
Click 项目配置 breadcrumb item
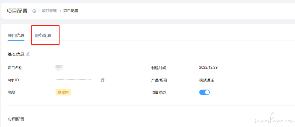pyautogui.click(x=71, y=11)
